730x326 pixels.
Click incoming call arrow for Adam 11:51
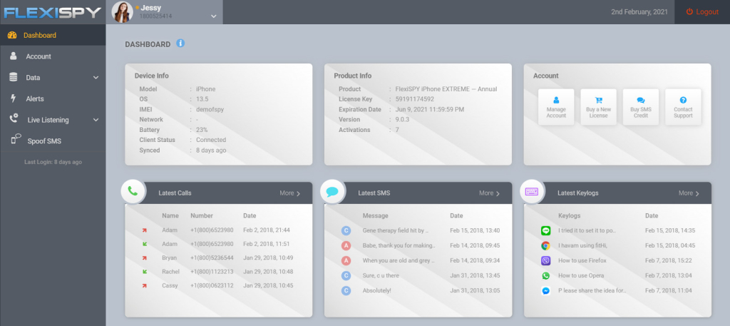tap(145, 244)
